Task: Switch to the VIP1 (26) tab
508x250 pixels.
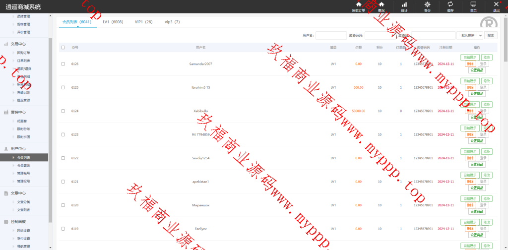Action: click(143, 22)
